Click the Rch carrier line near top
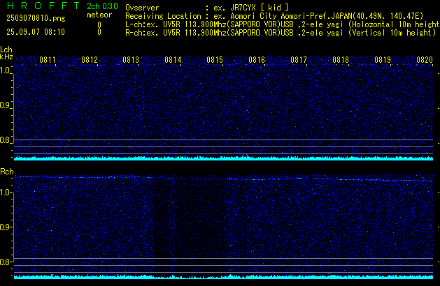 223,179
